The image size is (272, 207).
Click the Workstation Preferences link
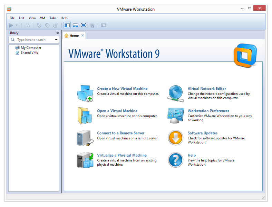tap(208, 111)
